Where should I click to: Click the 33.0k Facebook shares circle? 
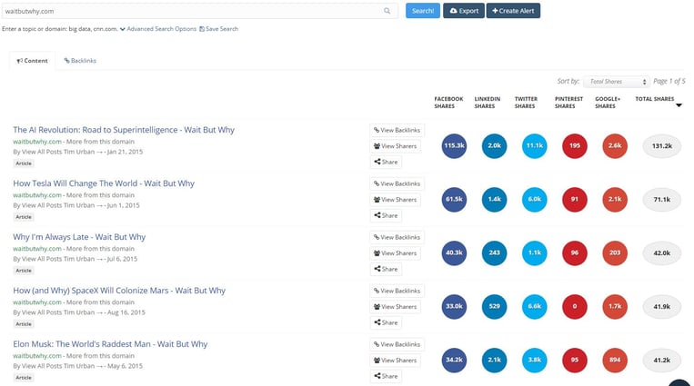click(x=454, y=306)
